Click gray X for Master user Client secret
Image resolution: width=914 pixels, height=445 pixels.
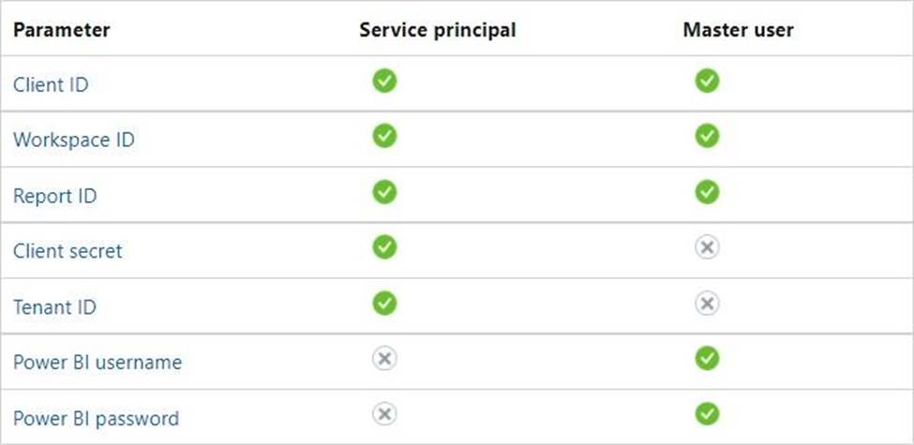(707, 247)
